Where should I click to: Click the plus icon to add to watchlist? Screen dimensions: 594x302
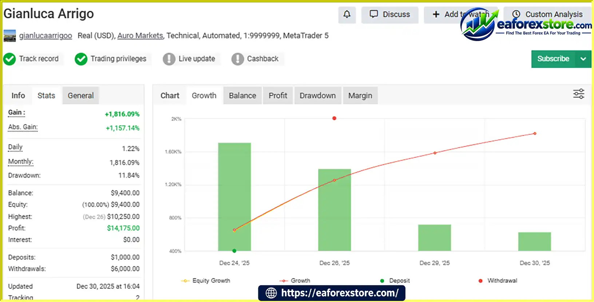[x=436, y=15]
